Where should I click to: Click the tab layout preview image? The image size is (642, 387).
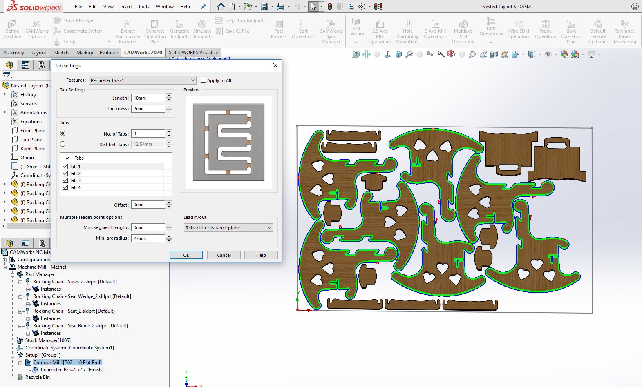pyautogui.click(x=228, y=142)
